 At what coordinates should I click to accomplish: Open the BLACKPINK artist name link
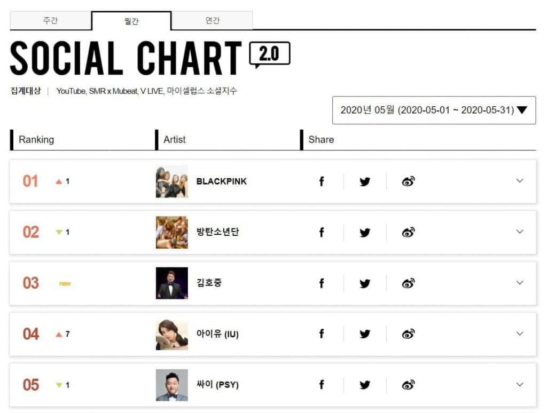[221, 181]
